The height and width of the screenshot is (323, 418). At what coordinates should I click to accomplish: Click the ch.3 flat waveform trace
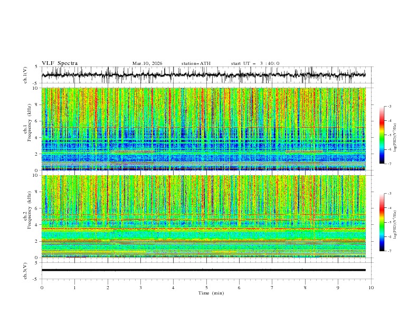pyautogui.click(x=204, y=270)
